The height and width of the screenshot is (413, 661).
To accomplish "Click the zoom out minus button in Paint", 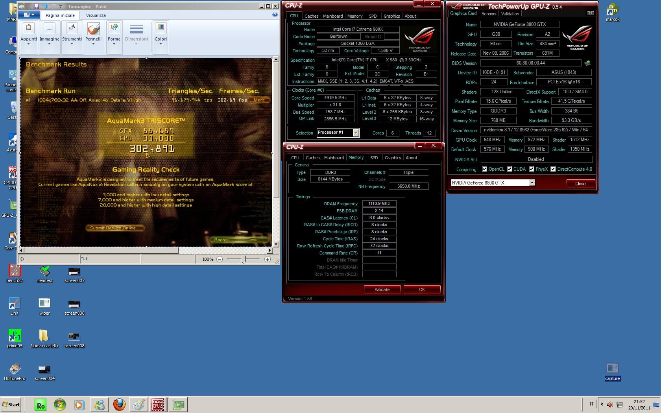I will 220,259.
